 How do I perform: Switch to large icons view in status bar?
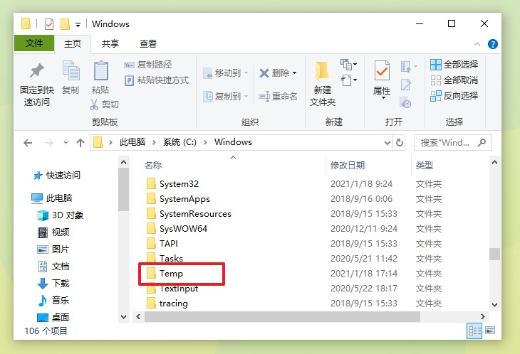[x=490, y=330]
